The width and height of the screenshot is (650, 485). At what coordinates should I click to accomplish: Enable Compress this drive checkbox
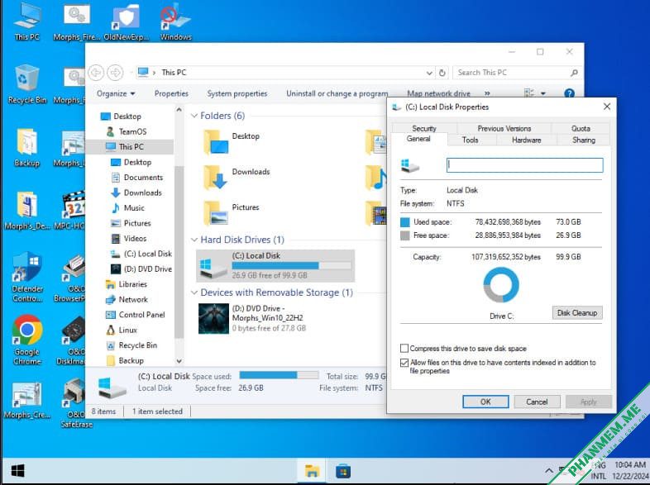coord(404,348)
